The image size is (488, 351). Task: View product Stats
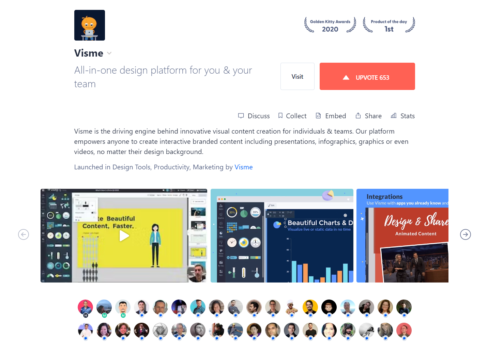(x=403, y=116)
